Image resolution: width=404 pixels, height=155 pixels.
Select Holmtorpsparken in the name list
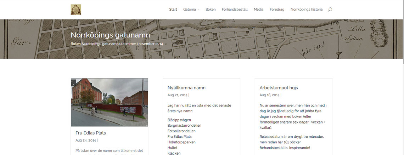(181, 142)
